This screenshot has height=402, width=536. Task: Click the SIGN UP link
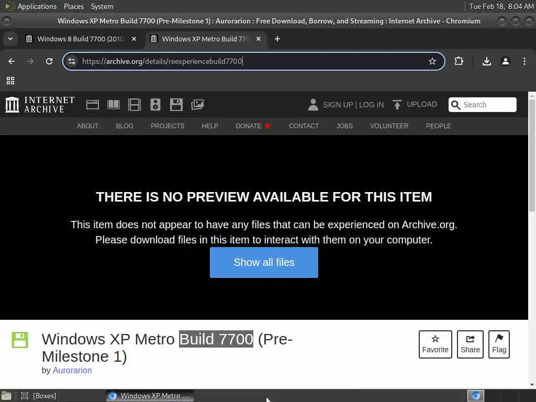(x=338, y=105)
